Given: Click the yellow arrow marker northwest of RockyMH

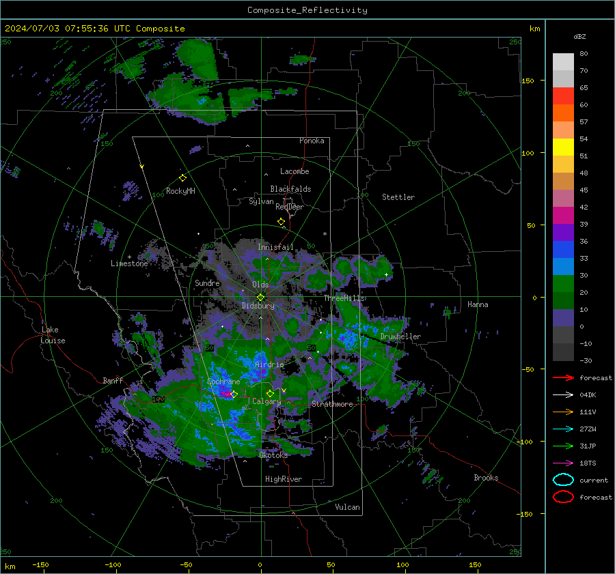Looking at the screenshot, I should [142, 167].
